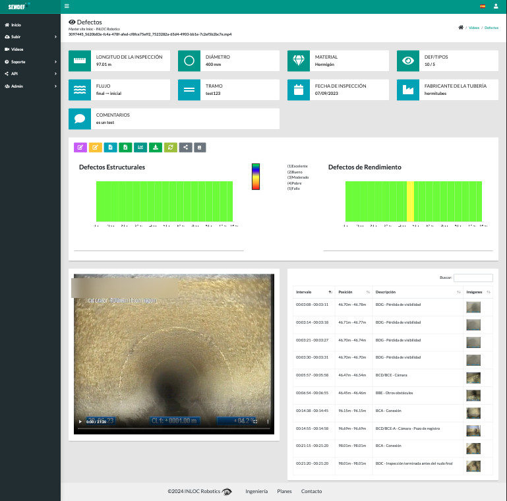Click the diamond Material icon
This screenshot has height=501, width=507.
click(x=299, y=61)
